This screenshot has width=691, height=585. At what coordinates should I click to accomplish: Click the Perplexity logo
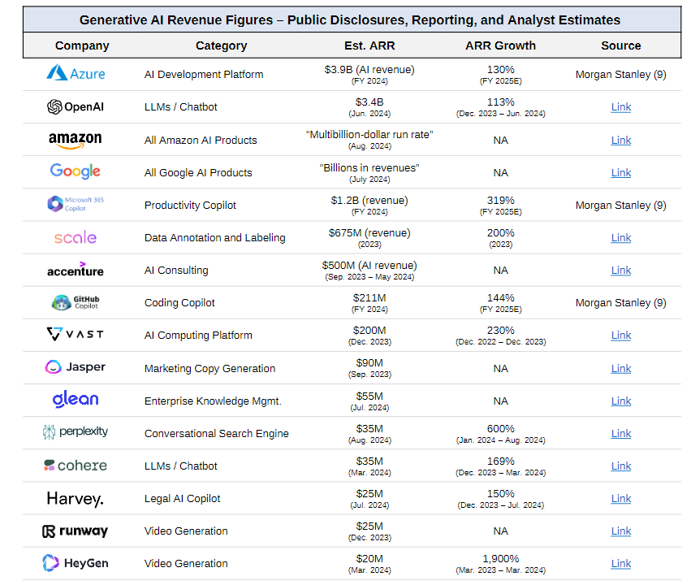76,432
